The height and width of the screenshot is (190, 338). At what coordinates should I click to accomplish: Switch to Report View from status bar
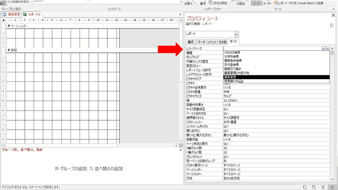coord(305,187)
